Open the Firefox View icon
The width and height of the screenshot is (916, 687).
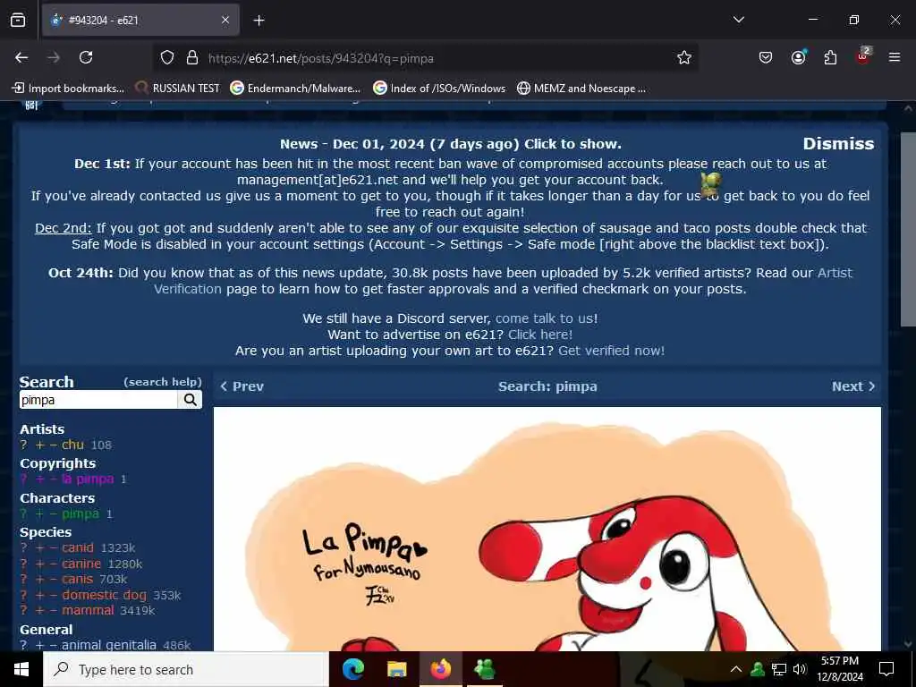(x=18, y=21)
